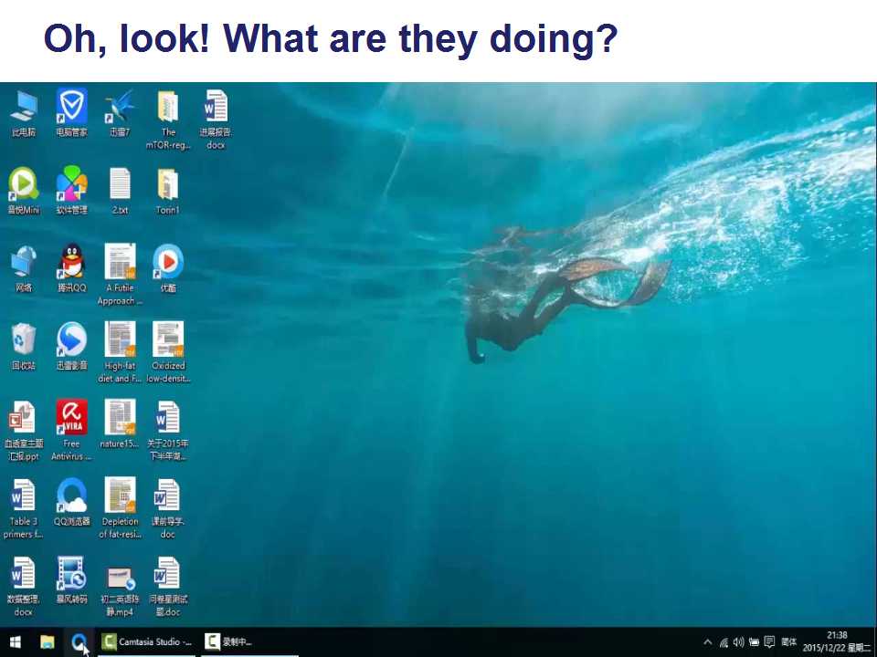
Task: Select the 进展报告.docx Word document icon
Action: coord(216,107)
